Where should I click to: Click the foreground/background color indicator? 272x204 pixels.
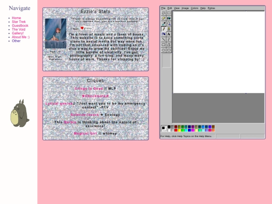pyautogui.click(x=164, y=128)
